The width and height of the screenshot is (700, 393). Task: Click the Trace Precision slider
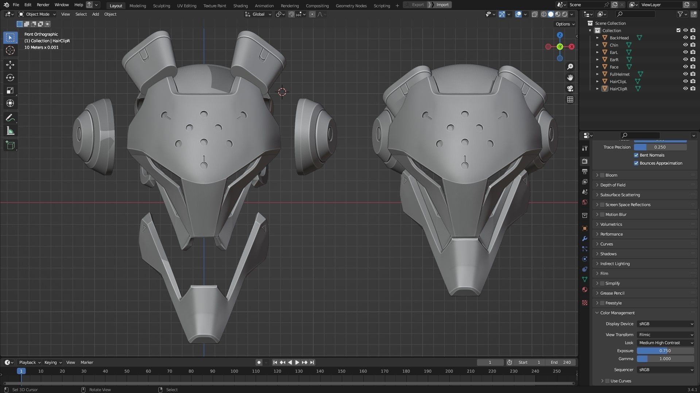point(660,147)
